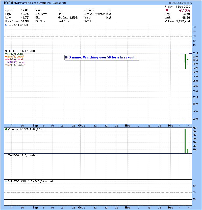
Task: Click the 20.0 price axis label
Action: coord(195,119)
